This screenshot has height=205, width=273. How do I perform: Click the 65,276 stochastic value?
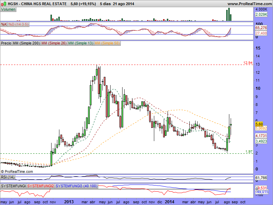[261, 28]
